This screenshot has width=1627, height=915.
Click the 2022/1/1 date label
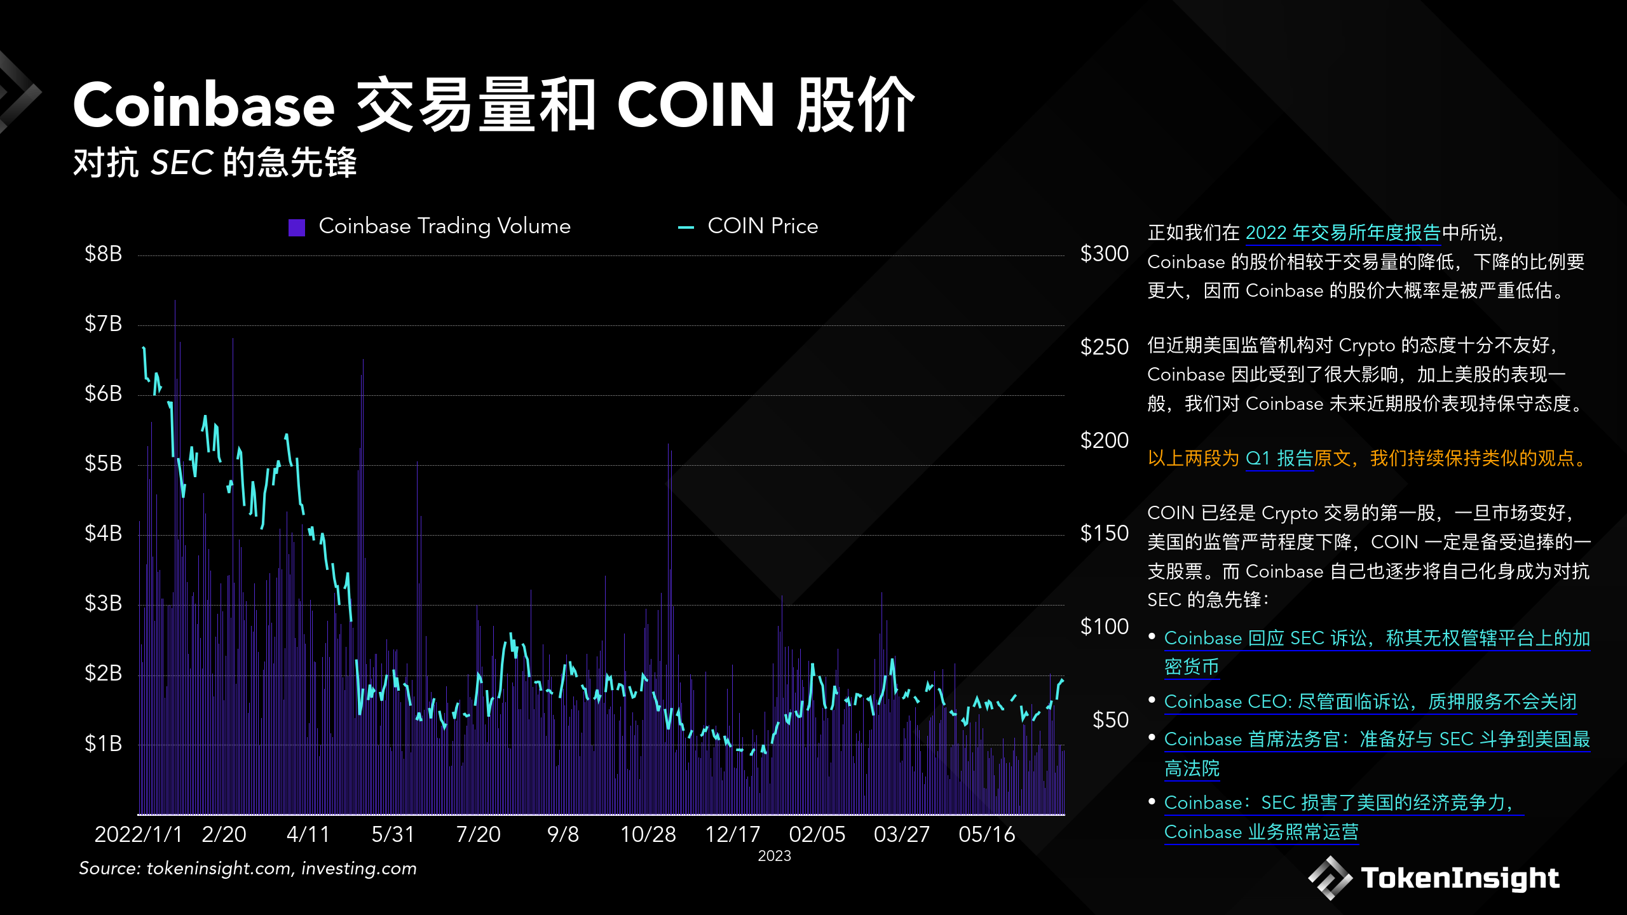click(x=139, y=834)
